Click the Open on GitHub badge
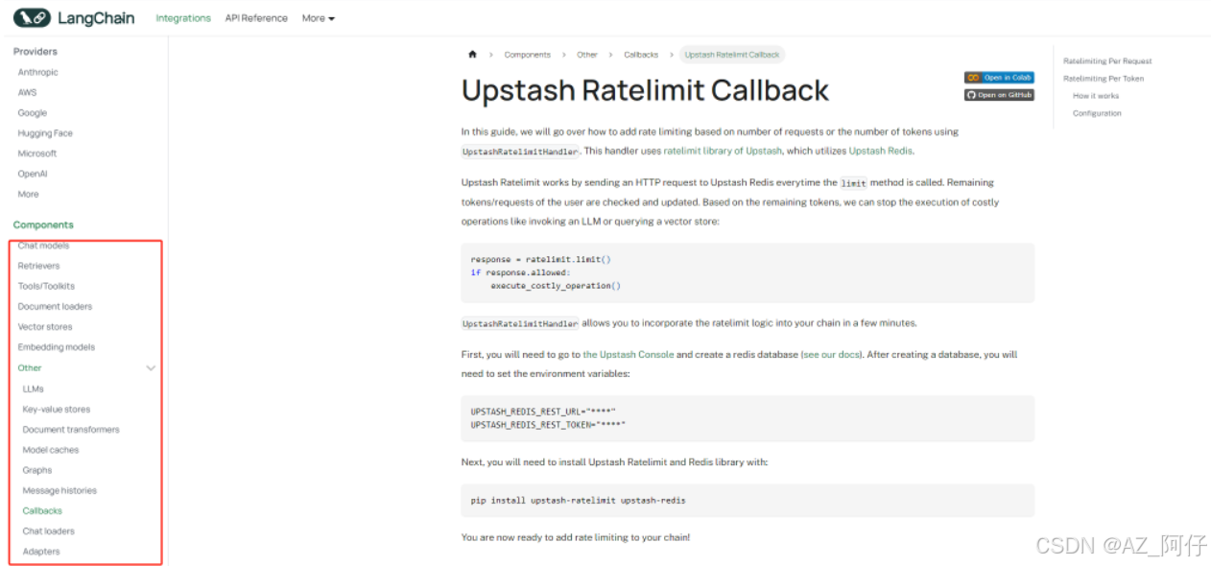 pyautogui.click(x=999, y=95)
